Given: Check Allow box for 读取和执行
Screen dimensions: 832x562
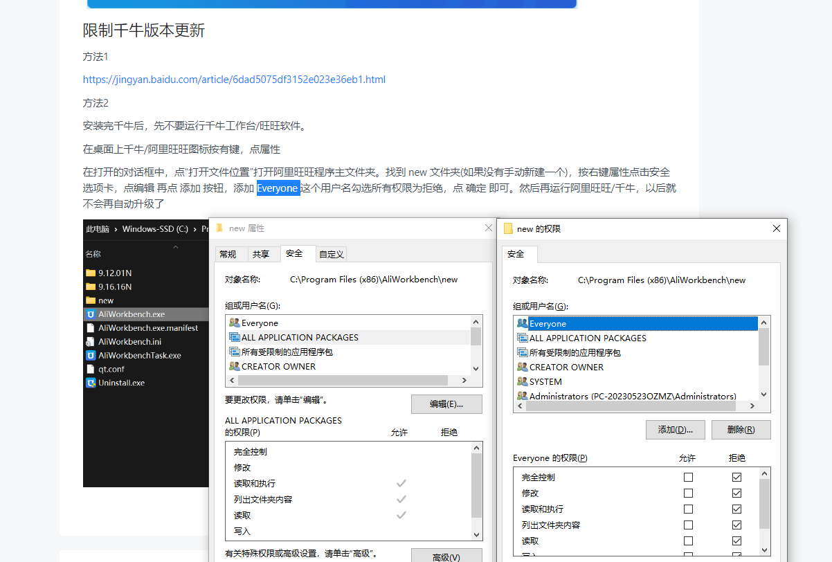Looking at the screenshot, I should point(688,509).
